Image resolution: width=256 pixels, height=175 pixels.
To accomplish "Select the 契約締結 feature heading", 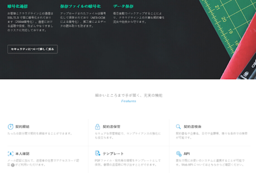I will coord(22,127).
